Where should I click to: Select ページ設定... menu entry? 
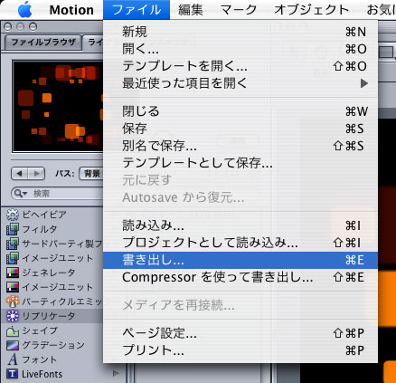(x=240, y=333)
